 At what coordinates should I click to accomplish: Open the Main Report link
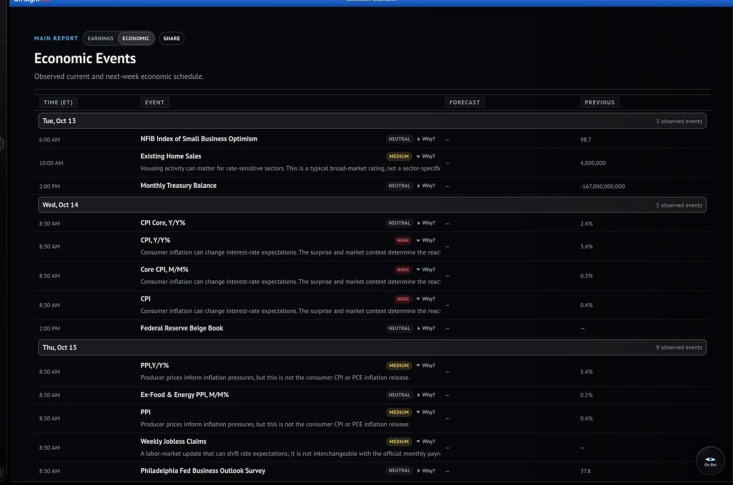point(56,38)
